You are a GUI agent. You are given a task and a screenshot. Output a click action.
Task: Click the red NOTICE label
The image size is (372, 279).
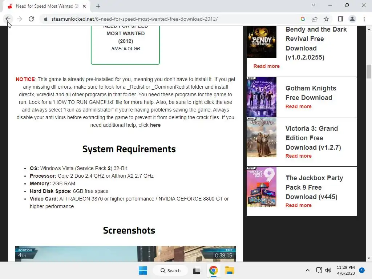[25, 79]
